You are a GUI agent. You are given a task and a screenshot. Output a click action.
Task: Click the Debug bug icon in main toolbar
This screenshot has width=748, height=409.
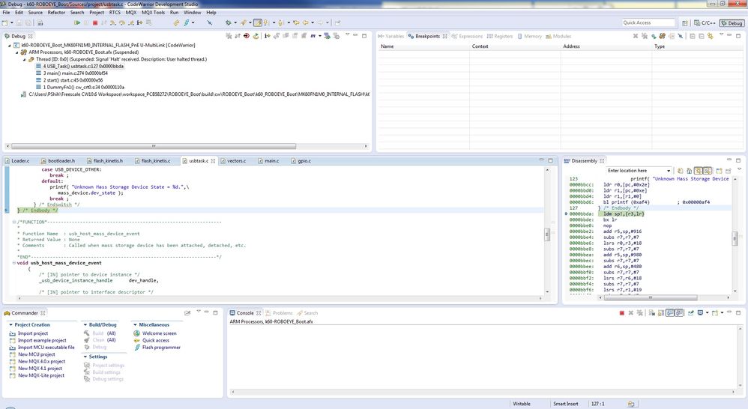pos(229,22)
